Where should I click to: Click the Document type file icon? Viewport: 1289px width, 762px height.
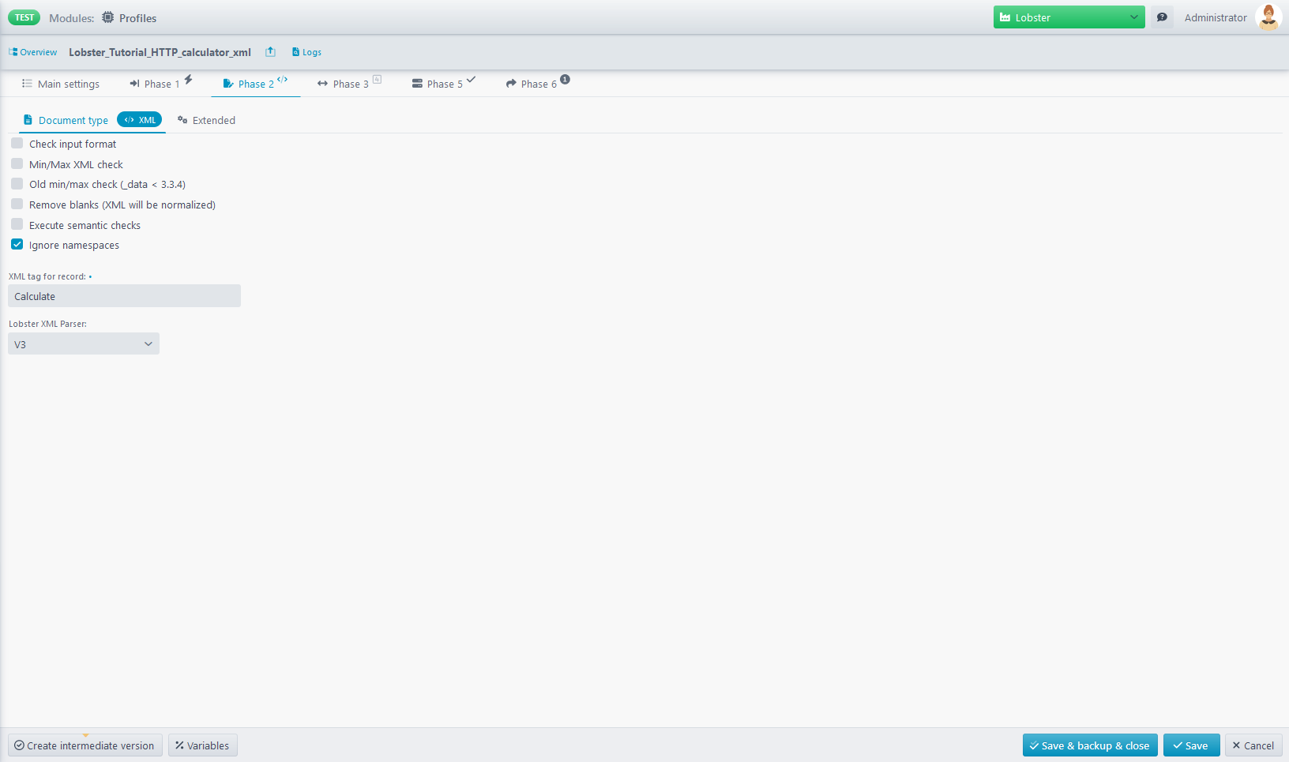point(28,120)
